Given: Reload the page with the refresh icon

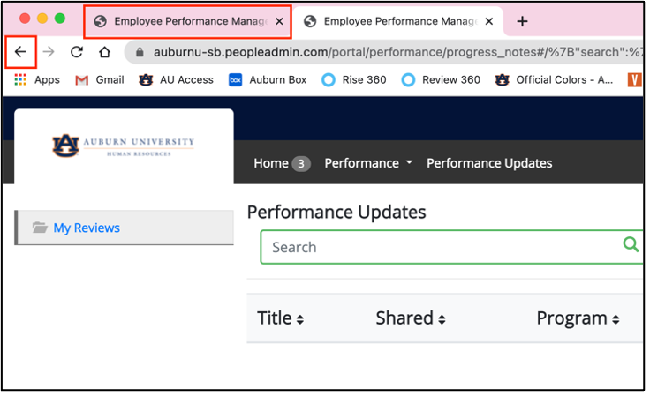Looking at the screenshot, I should click(77, 52).
